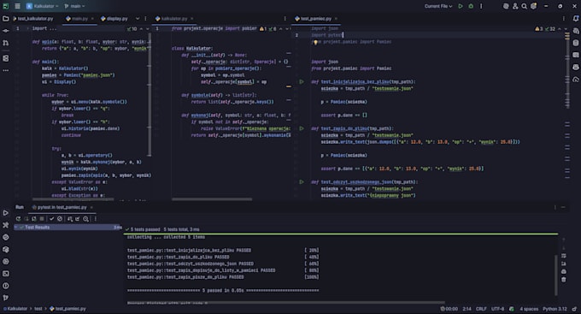Go to next highlighted problem in main.py
The image size is (581, 314).
148,28
